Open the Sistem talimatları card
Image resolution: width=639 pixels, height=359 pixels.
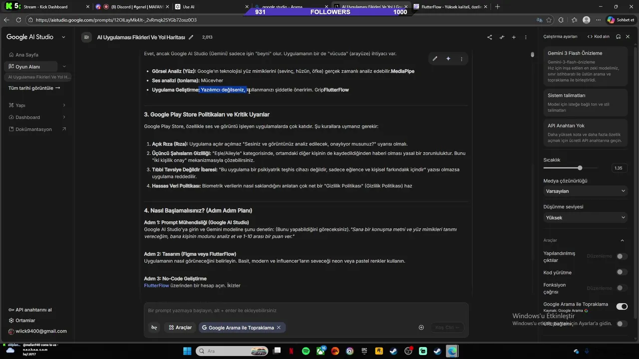point(586,102)
